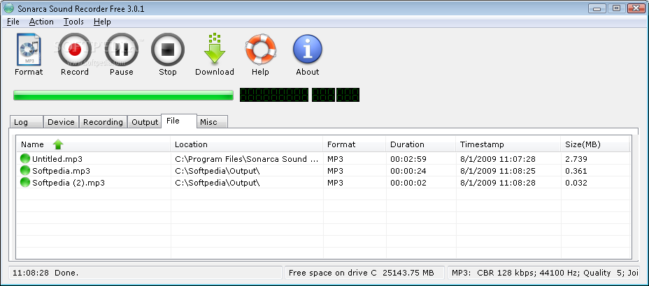Image resolution: width=649 pixels, height=286 pixels.
Task: Click timestamp 8/1/2009 11:08:28 in list
Action: pyautogui.click(x=497, y=183)
